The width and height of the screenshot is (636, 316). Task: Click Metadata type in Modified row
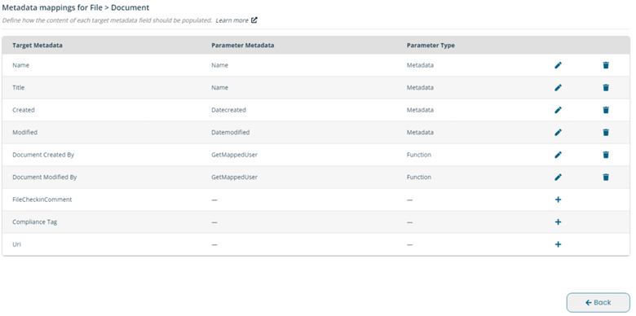[x=420, y=132]
